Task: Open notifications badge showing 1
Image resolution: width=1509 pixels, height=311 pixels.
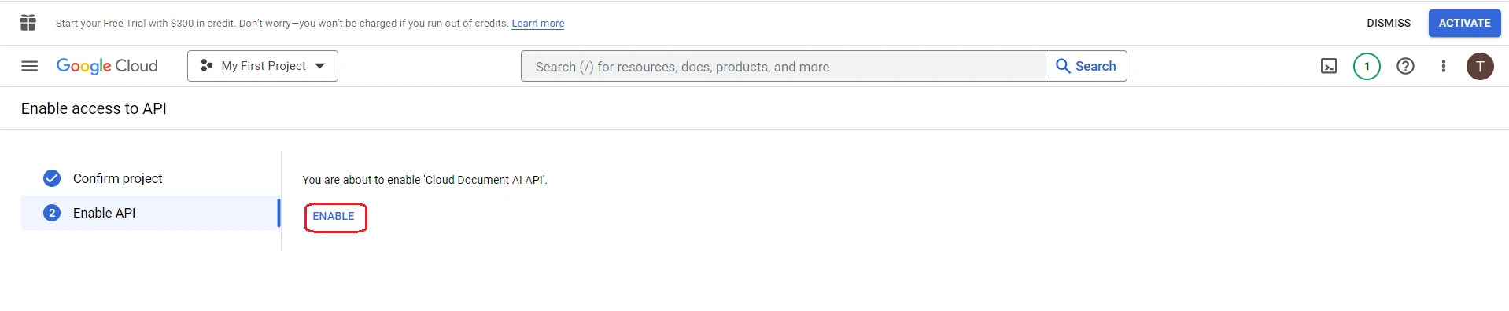Action: [x=1367, y=66]
